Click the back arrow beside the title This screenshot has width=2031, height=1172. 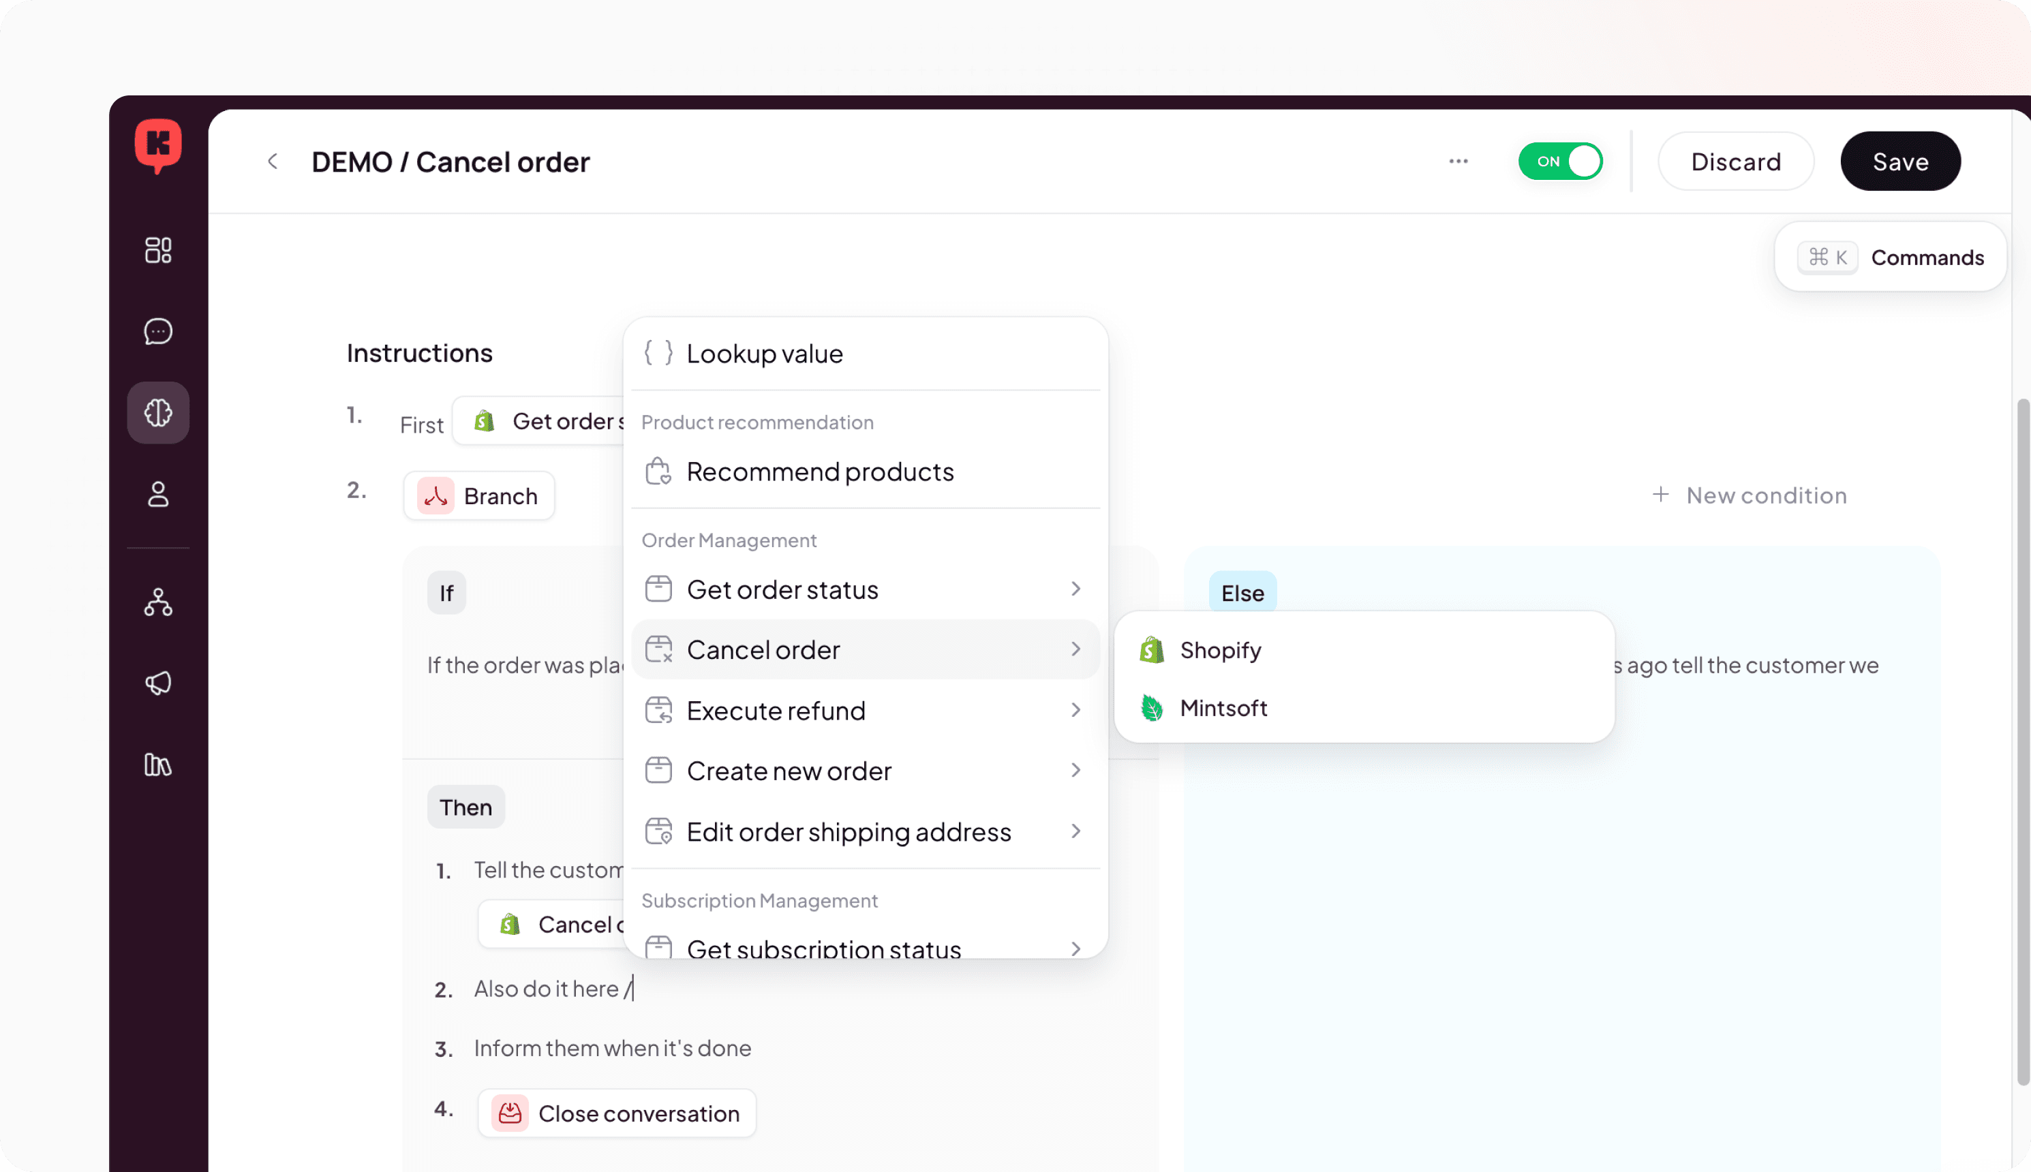click(273, 161)
